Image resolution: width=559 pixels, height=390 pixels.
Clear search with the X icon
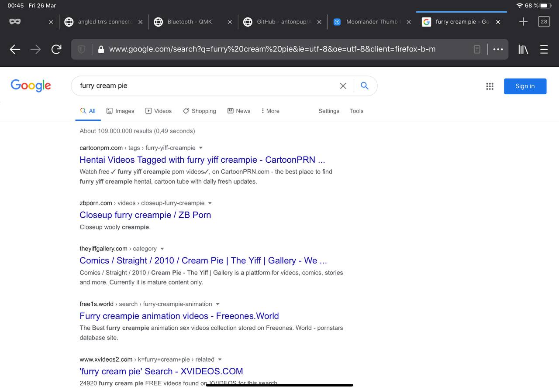[x=343, y=86]
